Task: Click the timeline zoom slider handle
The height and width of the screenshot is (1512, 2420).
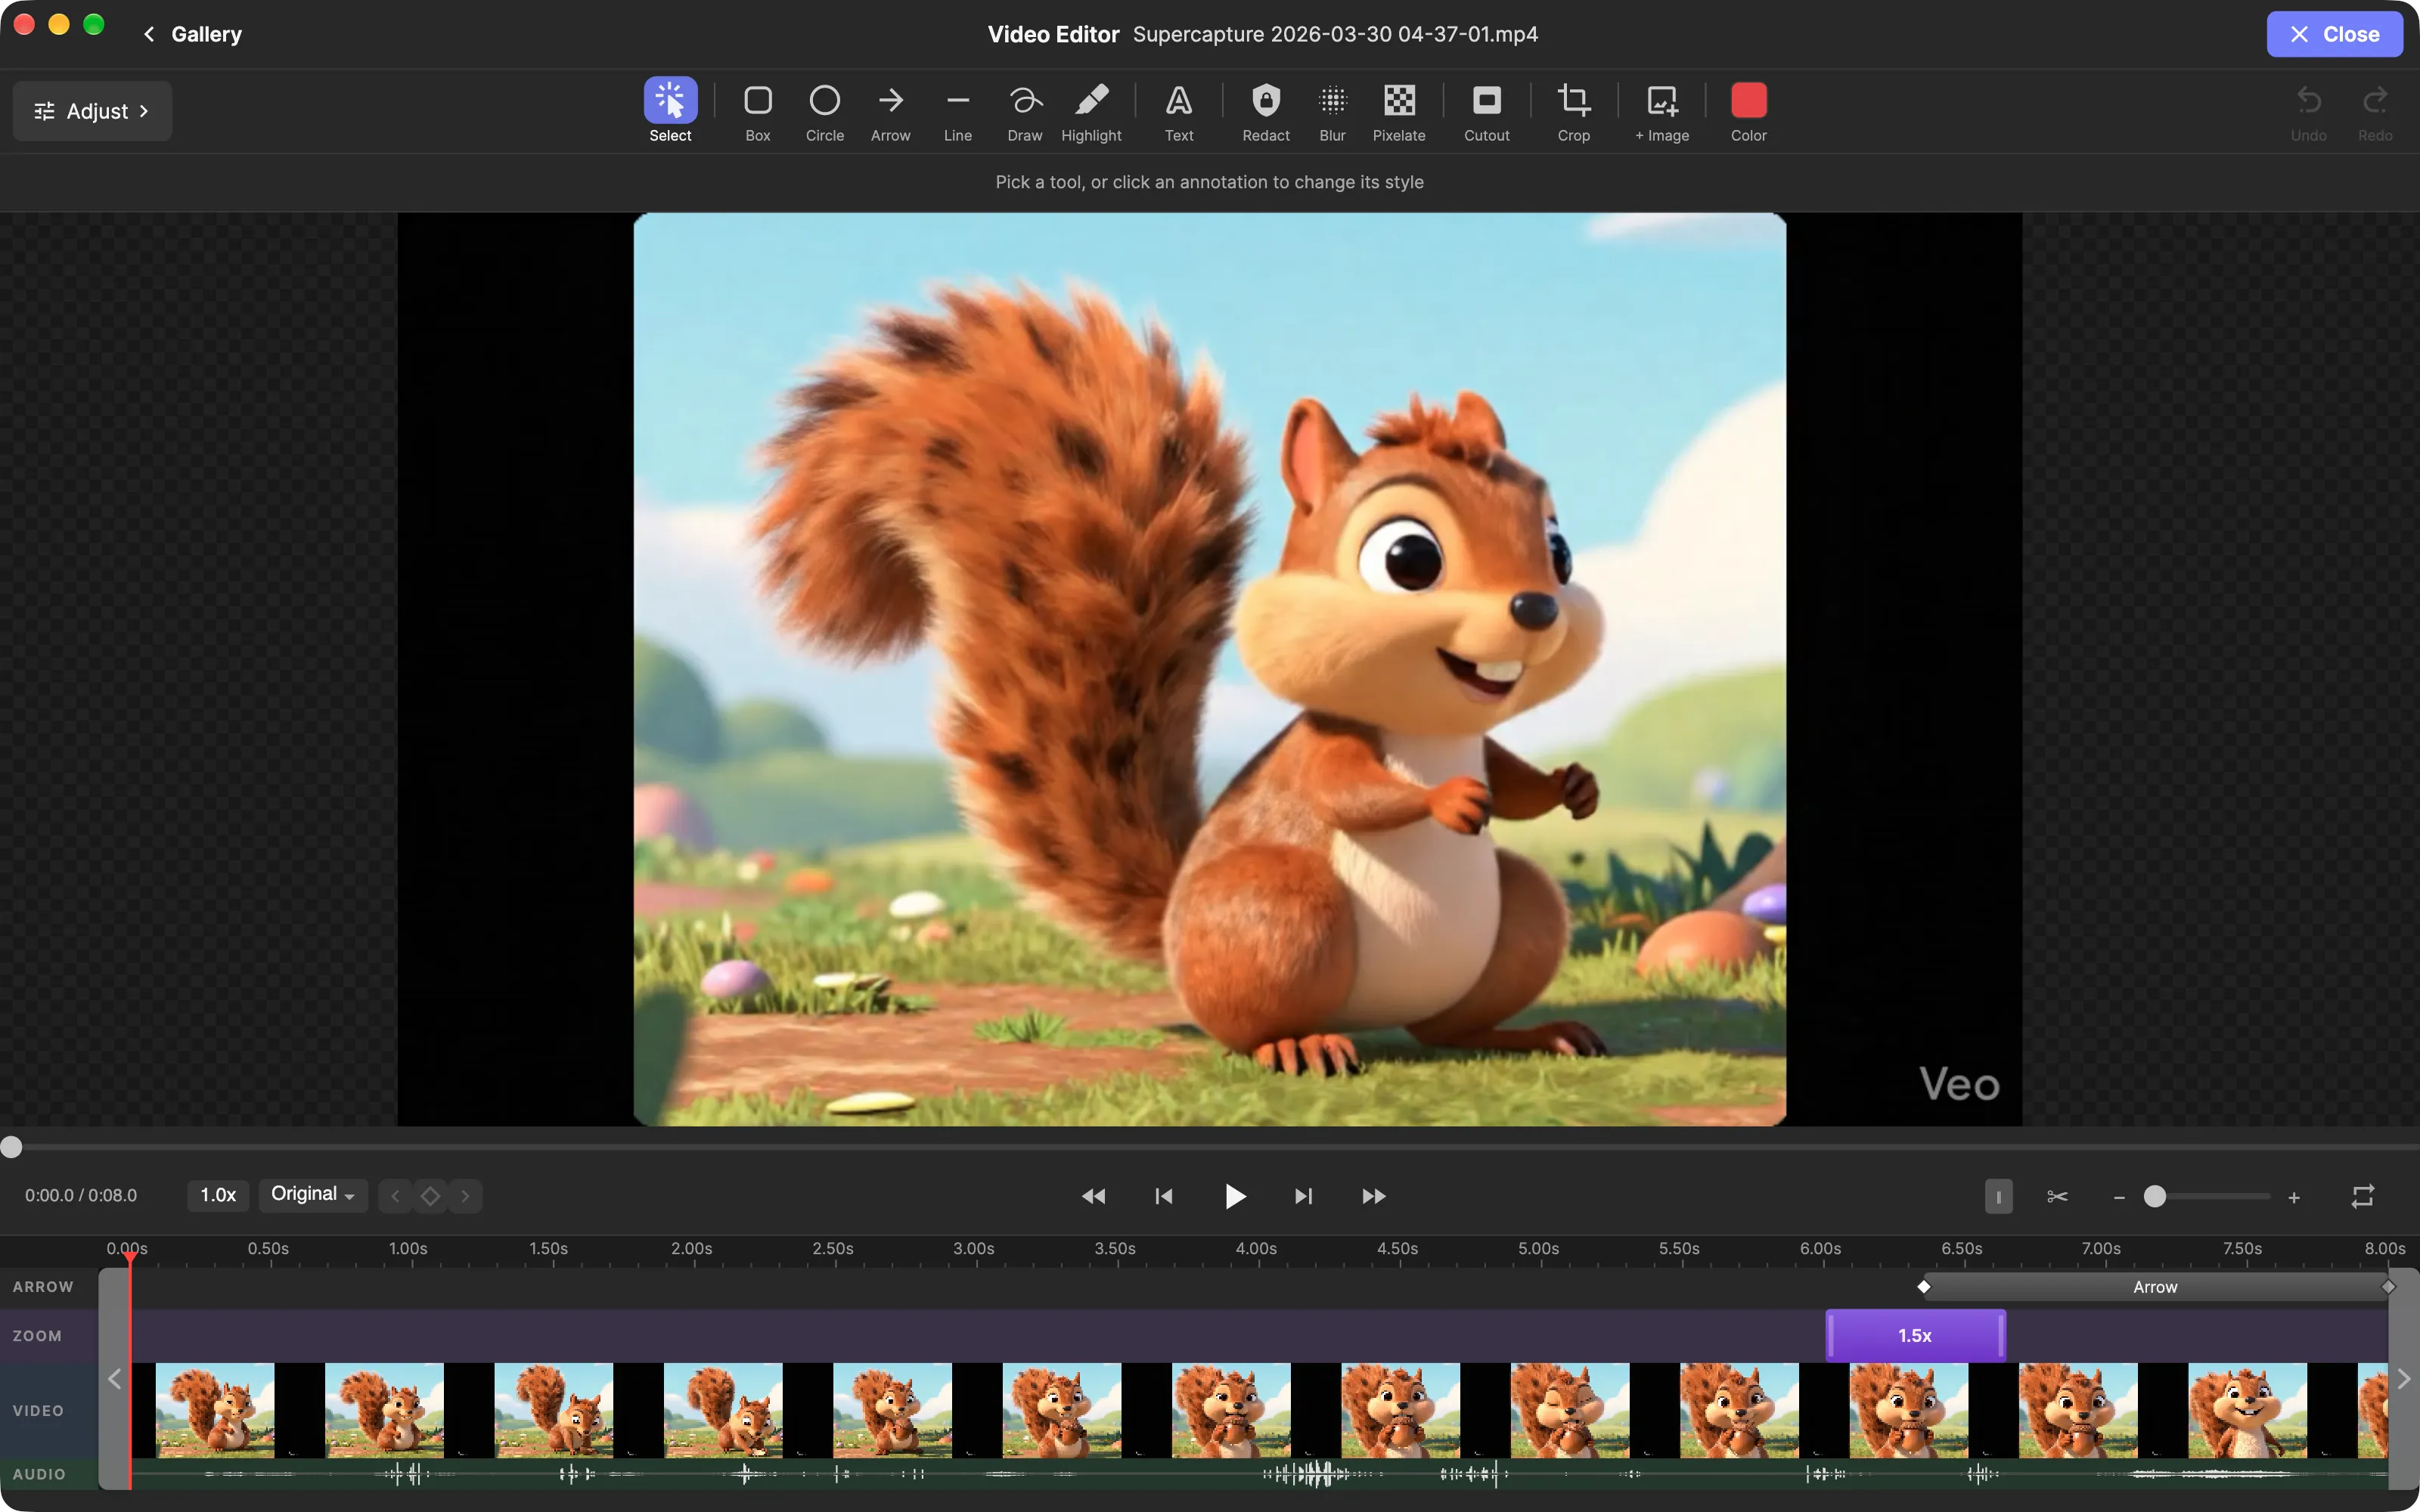Action: coord(2155,1196)
